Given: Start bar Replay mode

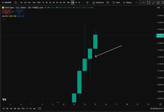Looking at the screenshot, I should tap(127, 3).
